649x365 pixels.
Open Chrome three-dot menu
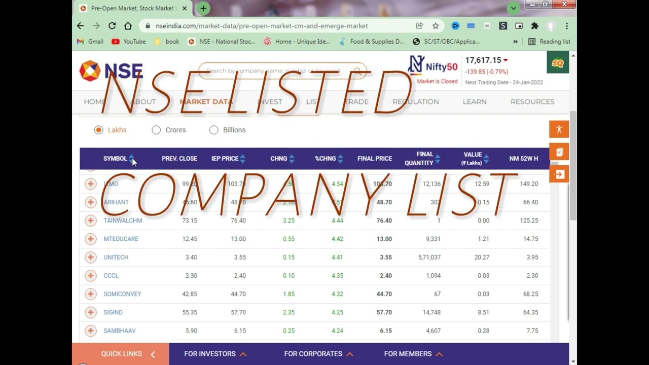(567, 26)
